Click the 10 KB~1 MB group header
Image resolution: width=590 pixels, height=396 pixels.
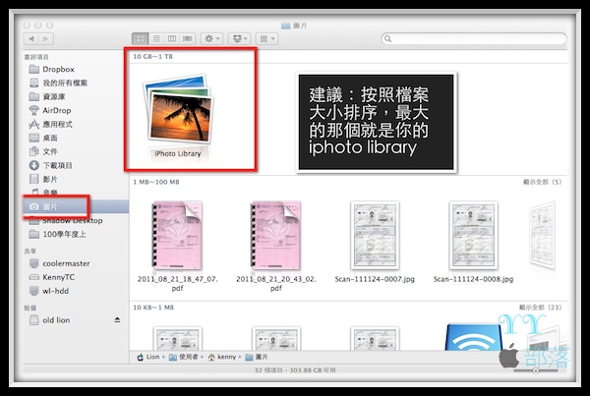click(x=153, y=308)
